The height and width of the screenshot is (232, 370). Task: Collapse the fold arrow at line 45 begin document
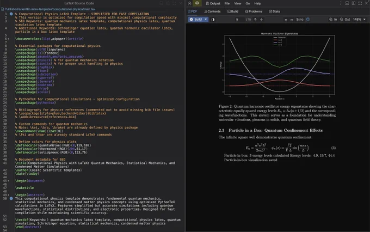9,181
